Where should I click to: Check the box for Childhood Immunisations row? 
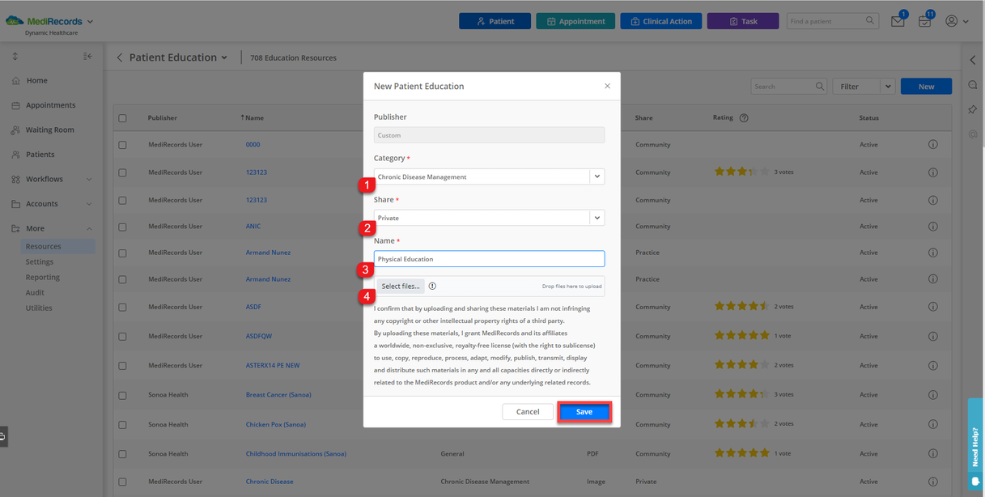coord(123,454)
